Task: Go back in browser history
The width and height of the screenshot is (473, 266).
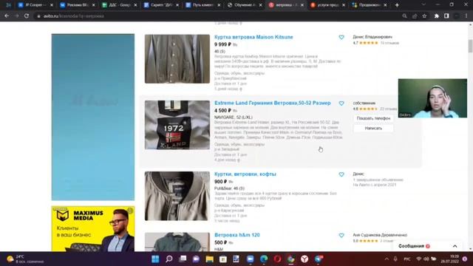Action: (x=7, y=16)
